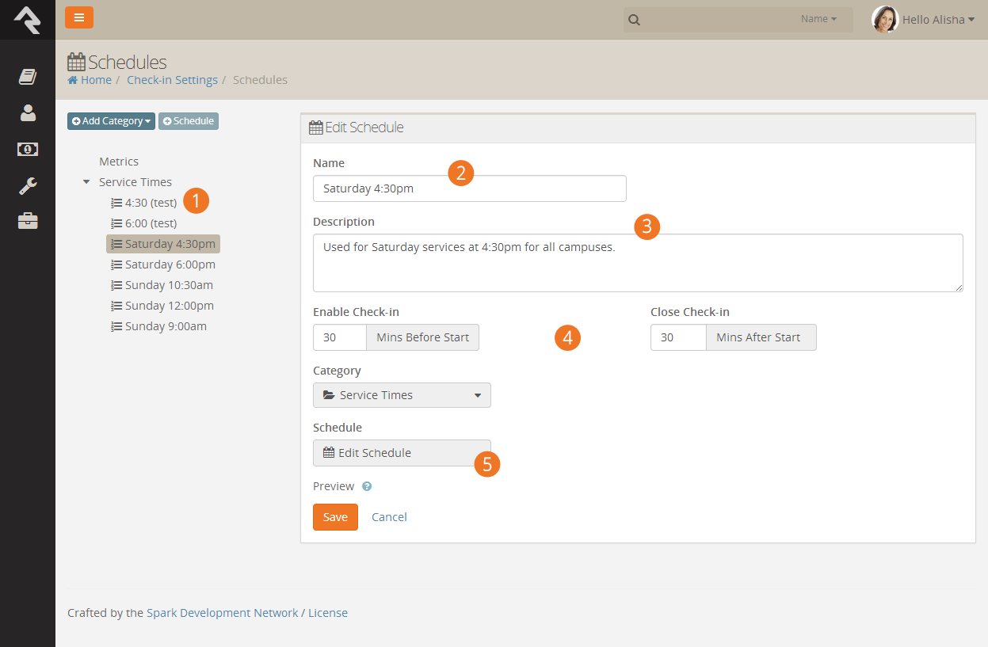988x647 pixels.
Task: Select the 6:00 (test) schedule
Action: pyautogui.click(x=144, y=223)
